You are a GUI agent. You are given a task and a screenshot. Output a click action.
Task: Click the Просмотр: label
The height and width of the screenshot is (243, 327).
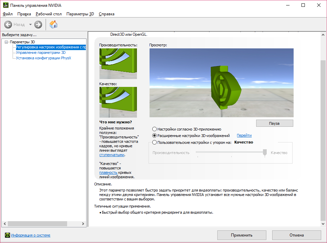[158, 45]
